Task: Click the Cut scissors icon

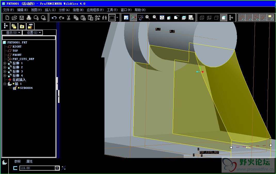Action: pyautogui.click(x=69, y=18)
